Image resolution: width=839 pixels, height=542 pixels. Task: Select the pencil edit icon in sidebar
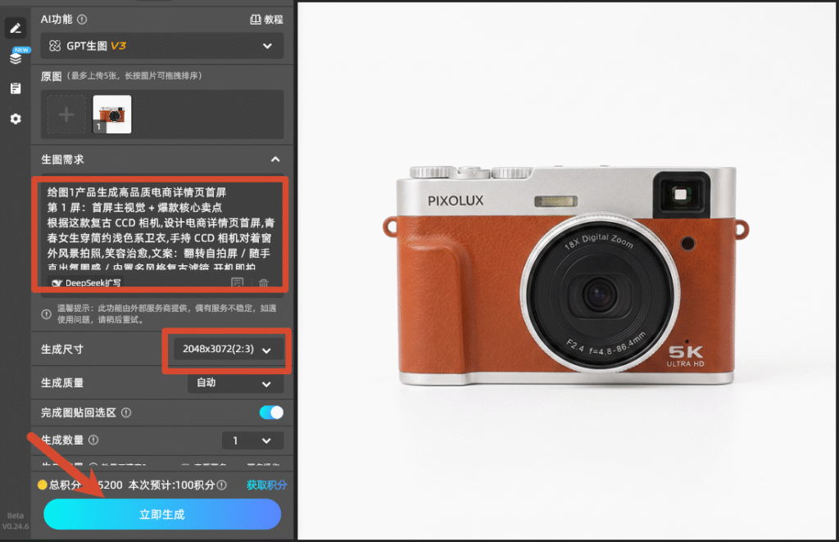click(x=16, y=29)
